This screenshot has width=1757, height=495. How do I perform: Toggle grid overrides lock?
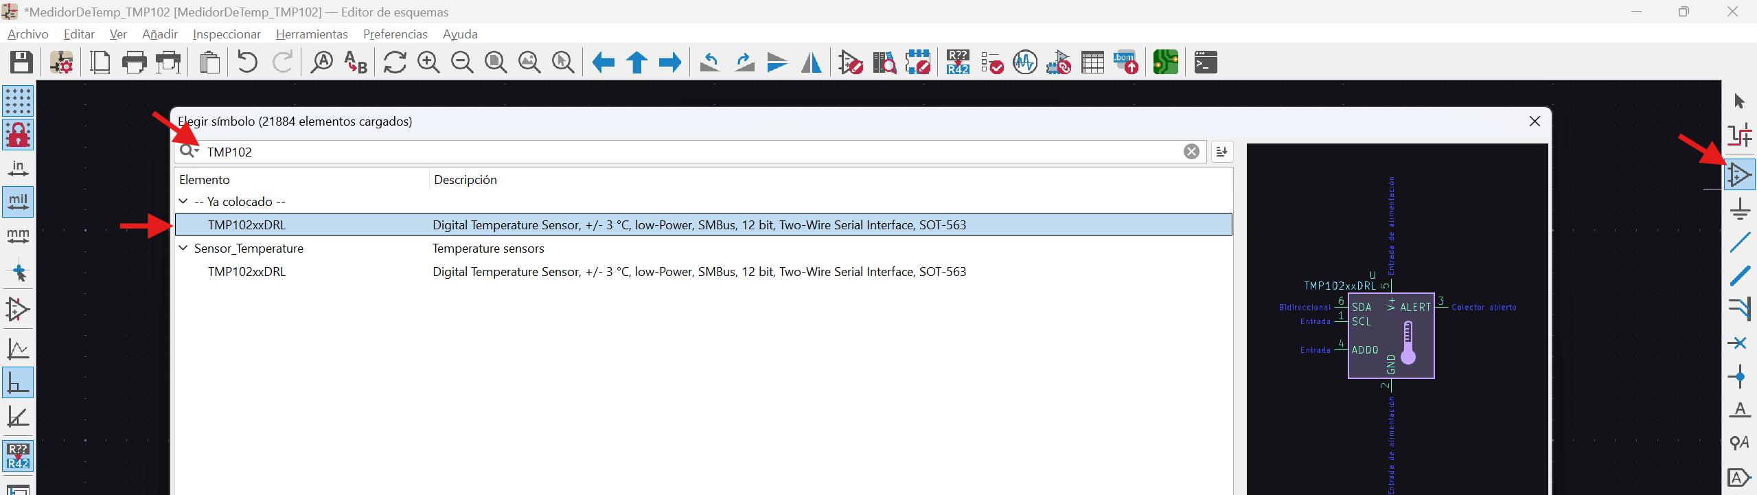(18, 135)
